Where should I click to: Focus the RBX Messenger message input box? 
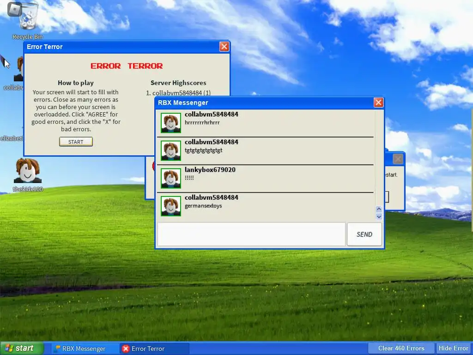click(251, 234)
